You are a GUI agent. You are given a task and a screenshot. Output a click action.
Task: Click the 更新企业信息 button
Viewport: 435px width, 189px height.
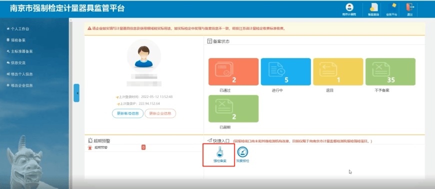160,113
